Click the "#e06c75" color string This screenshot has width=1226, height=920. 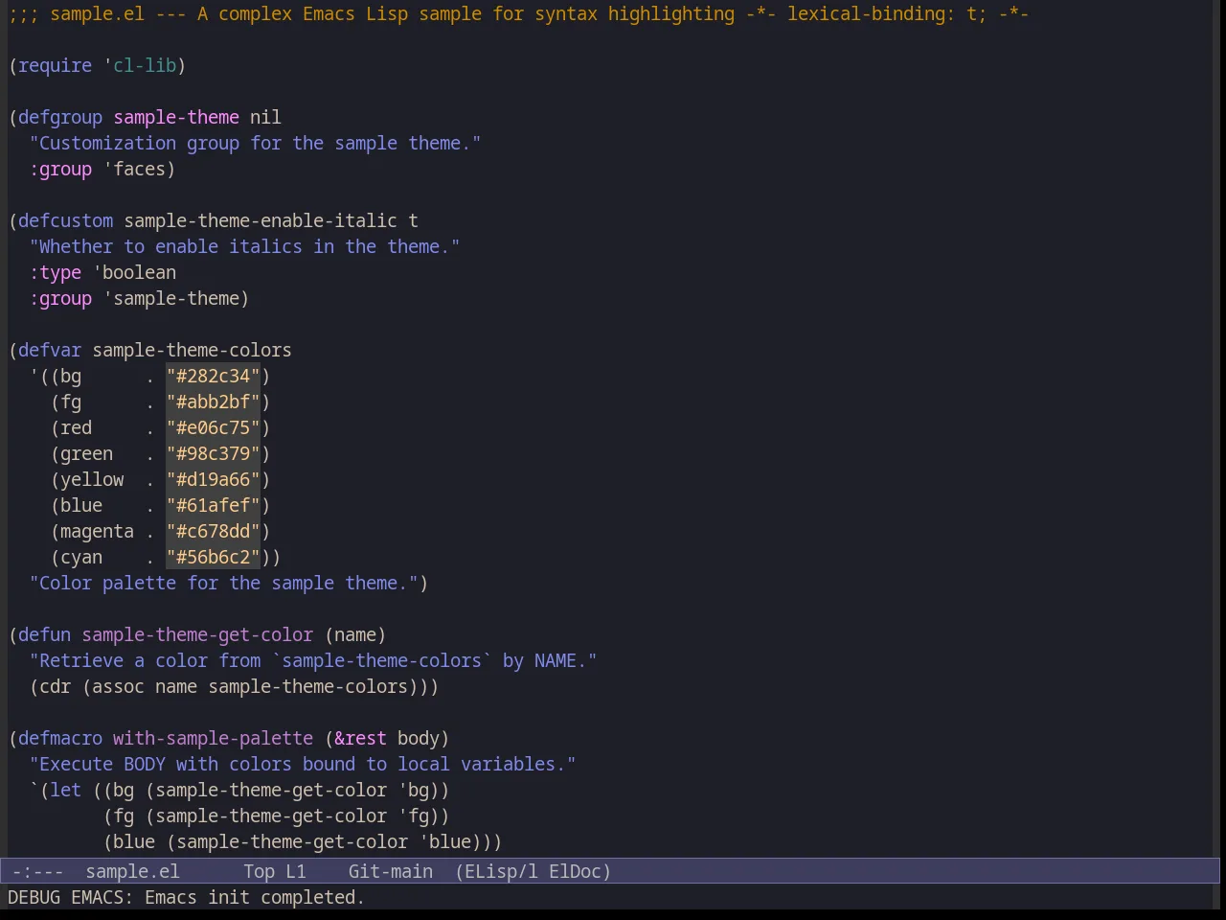[213, 427]
